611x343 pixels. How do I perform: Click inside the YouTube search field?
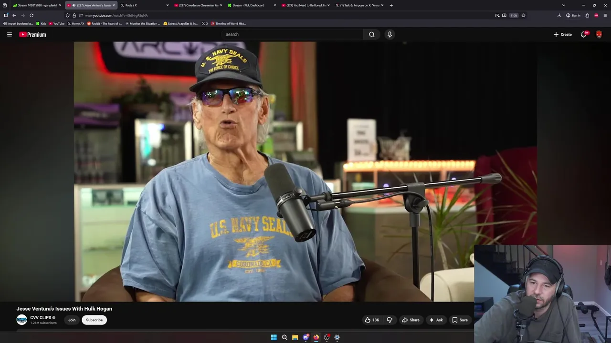pos(292,34)
